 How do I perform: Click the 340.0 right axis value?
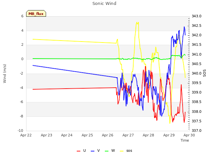[197, 73]
